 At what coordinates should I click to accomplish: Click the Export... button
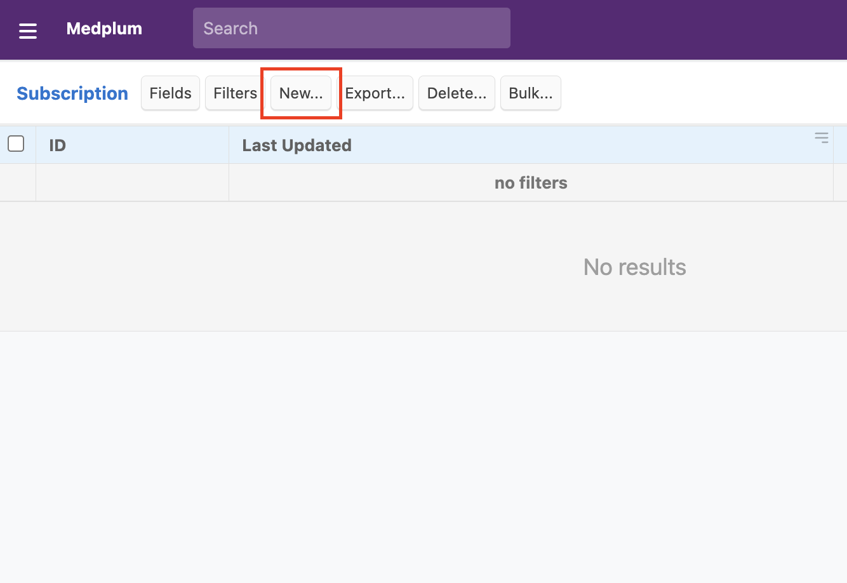[x=375, y=93]
